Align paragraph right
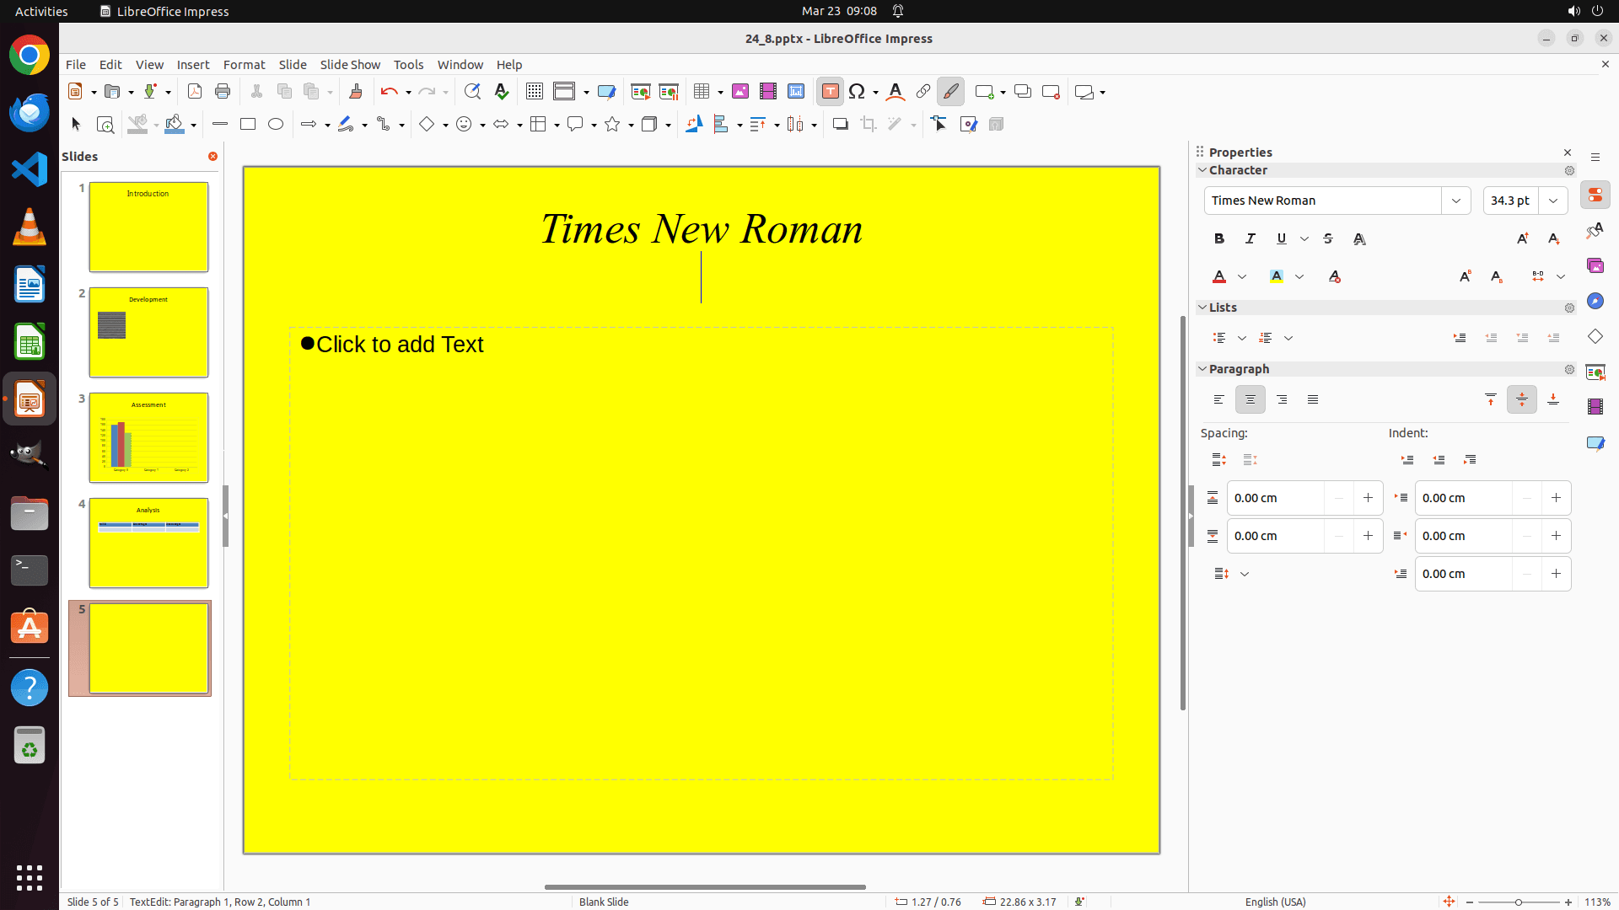 point(1282,399)
